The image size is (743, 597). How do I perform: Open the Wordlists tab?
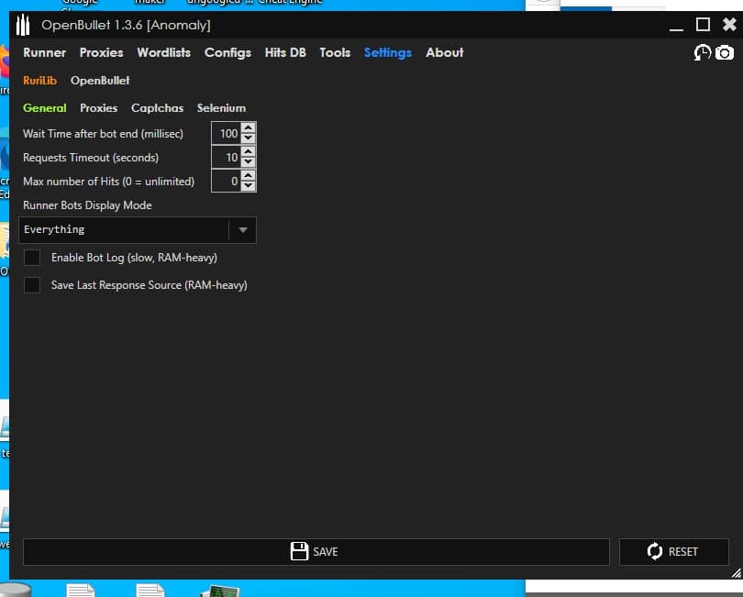point(163,52)
